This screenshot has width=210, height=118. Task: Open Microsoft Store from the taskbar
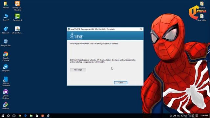(37, 116)
